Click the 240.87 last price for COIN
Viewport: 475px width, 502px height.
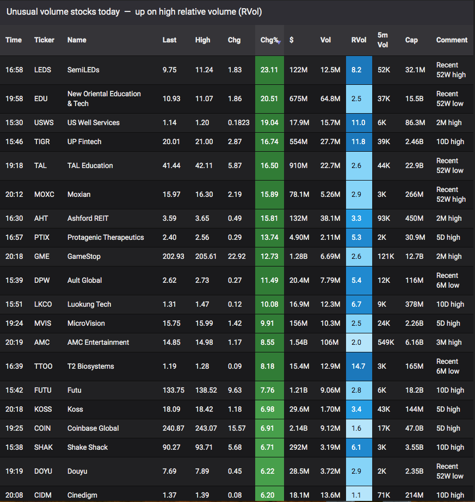(x=173, y=429)
